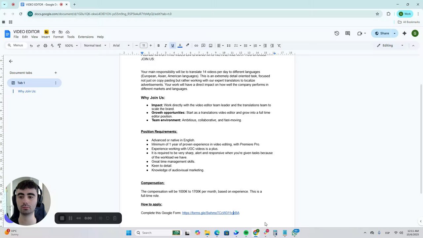
Task: Add a new document tab
Action: [x=56, y=73]
